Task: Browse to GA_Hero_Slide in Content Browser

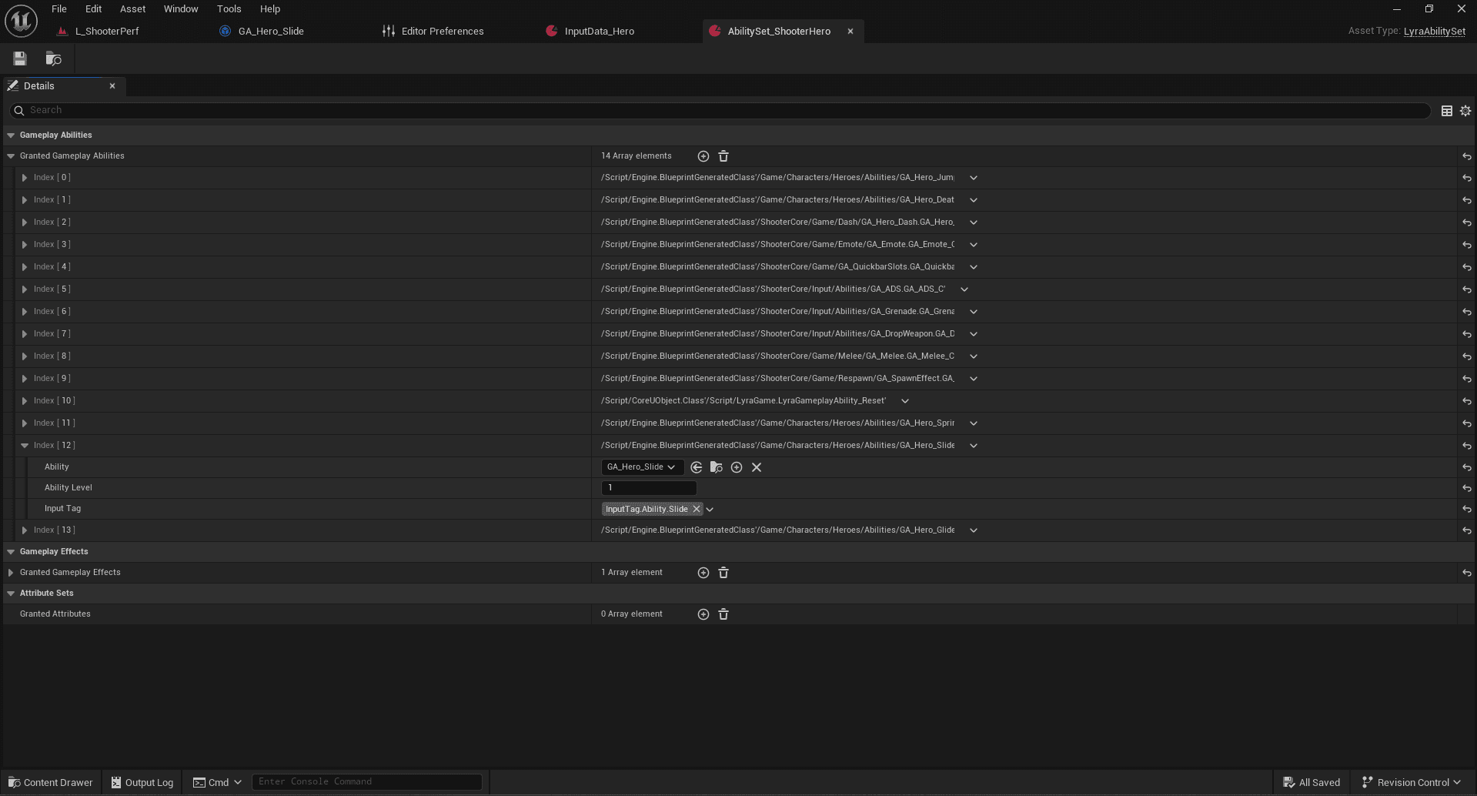Action: [x=717, y=467]
